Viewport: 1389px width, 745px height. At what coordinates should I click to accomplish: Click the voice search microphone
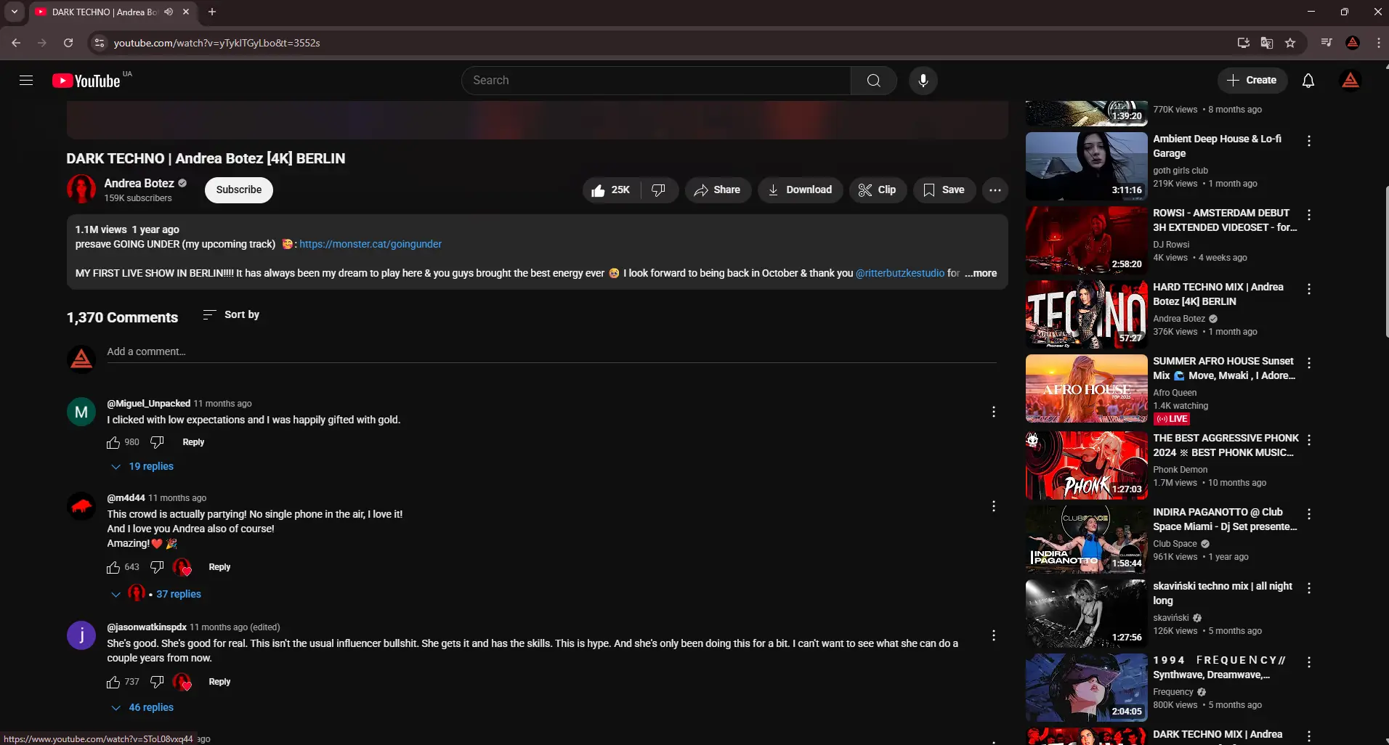[x=922, y=80]
